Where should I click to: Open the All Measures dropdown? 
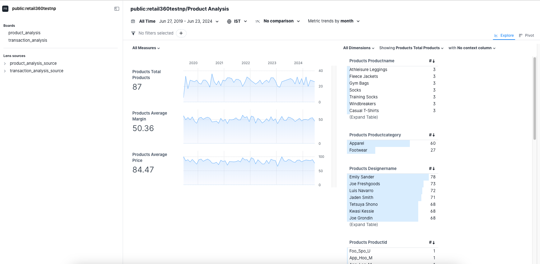pyautogui.click(x=146, y=48)
